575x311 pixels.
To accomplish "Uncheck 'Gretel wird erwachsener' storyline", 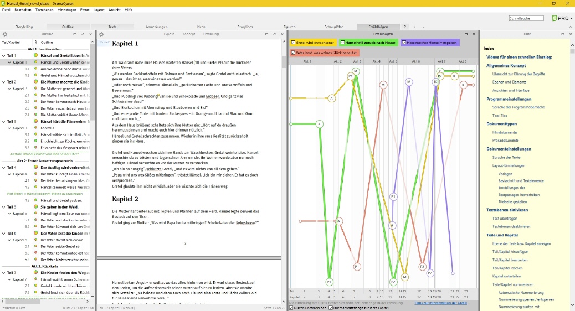I will (294, 43).
